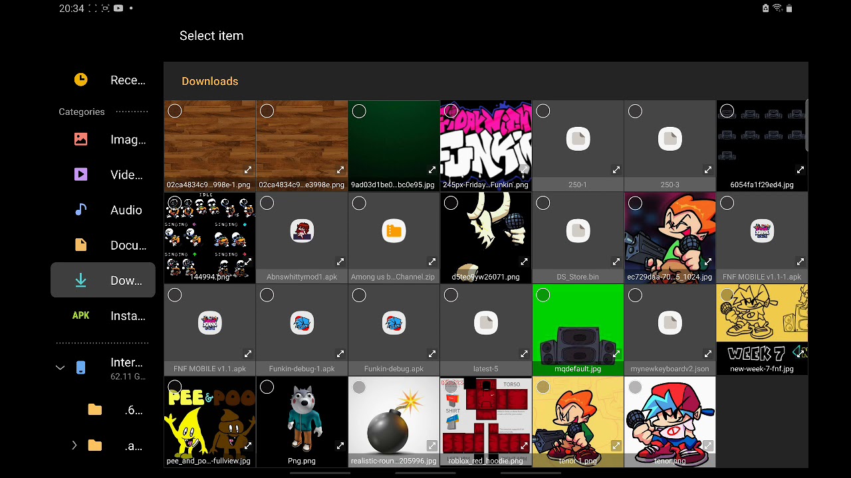Screen dimensions: 851x478
Task: Open the Images category icon
Action: click(80, 139)
